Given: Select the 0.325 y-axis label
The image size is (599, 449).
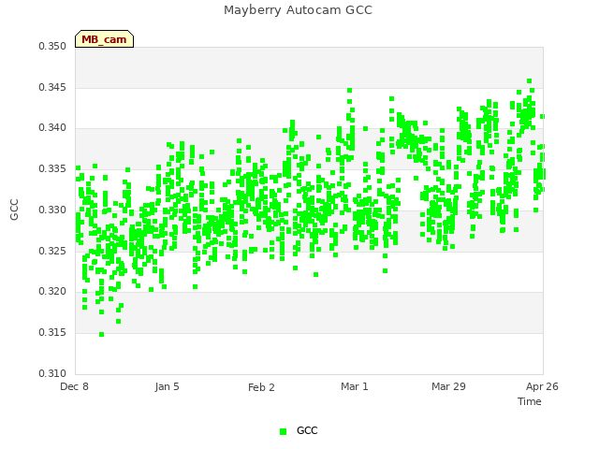Looking at the screenshot, I should pos(52,252).
